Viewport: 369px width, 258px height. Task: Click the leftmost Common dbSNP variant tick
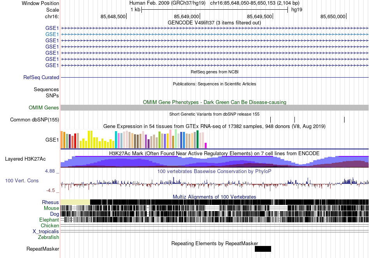(270, 119)
